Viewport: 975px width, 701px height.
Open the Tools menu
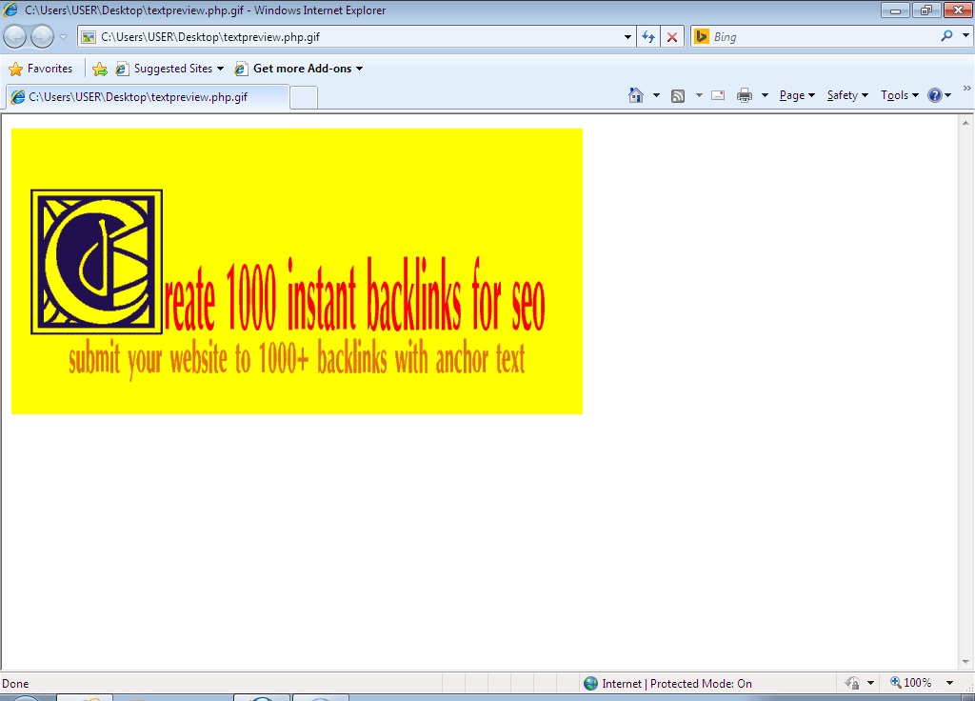pos(899,95)
